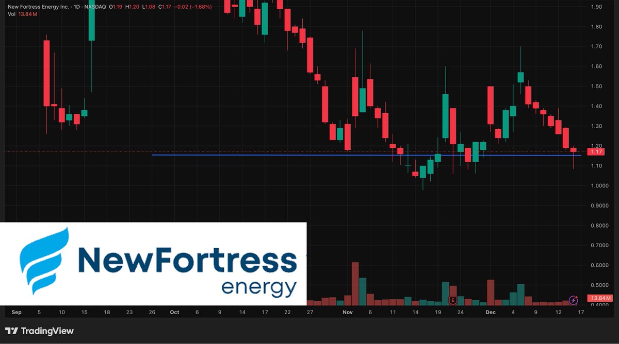This screenshot has width=619, height=344.
Task: Click the New Fortress Energy logo image
Action: [153, 264]
